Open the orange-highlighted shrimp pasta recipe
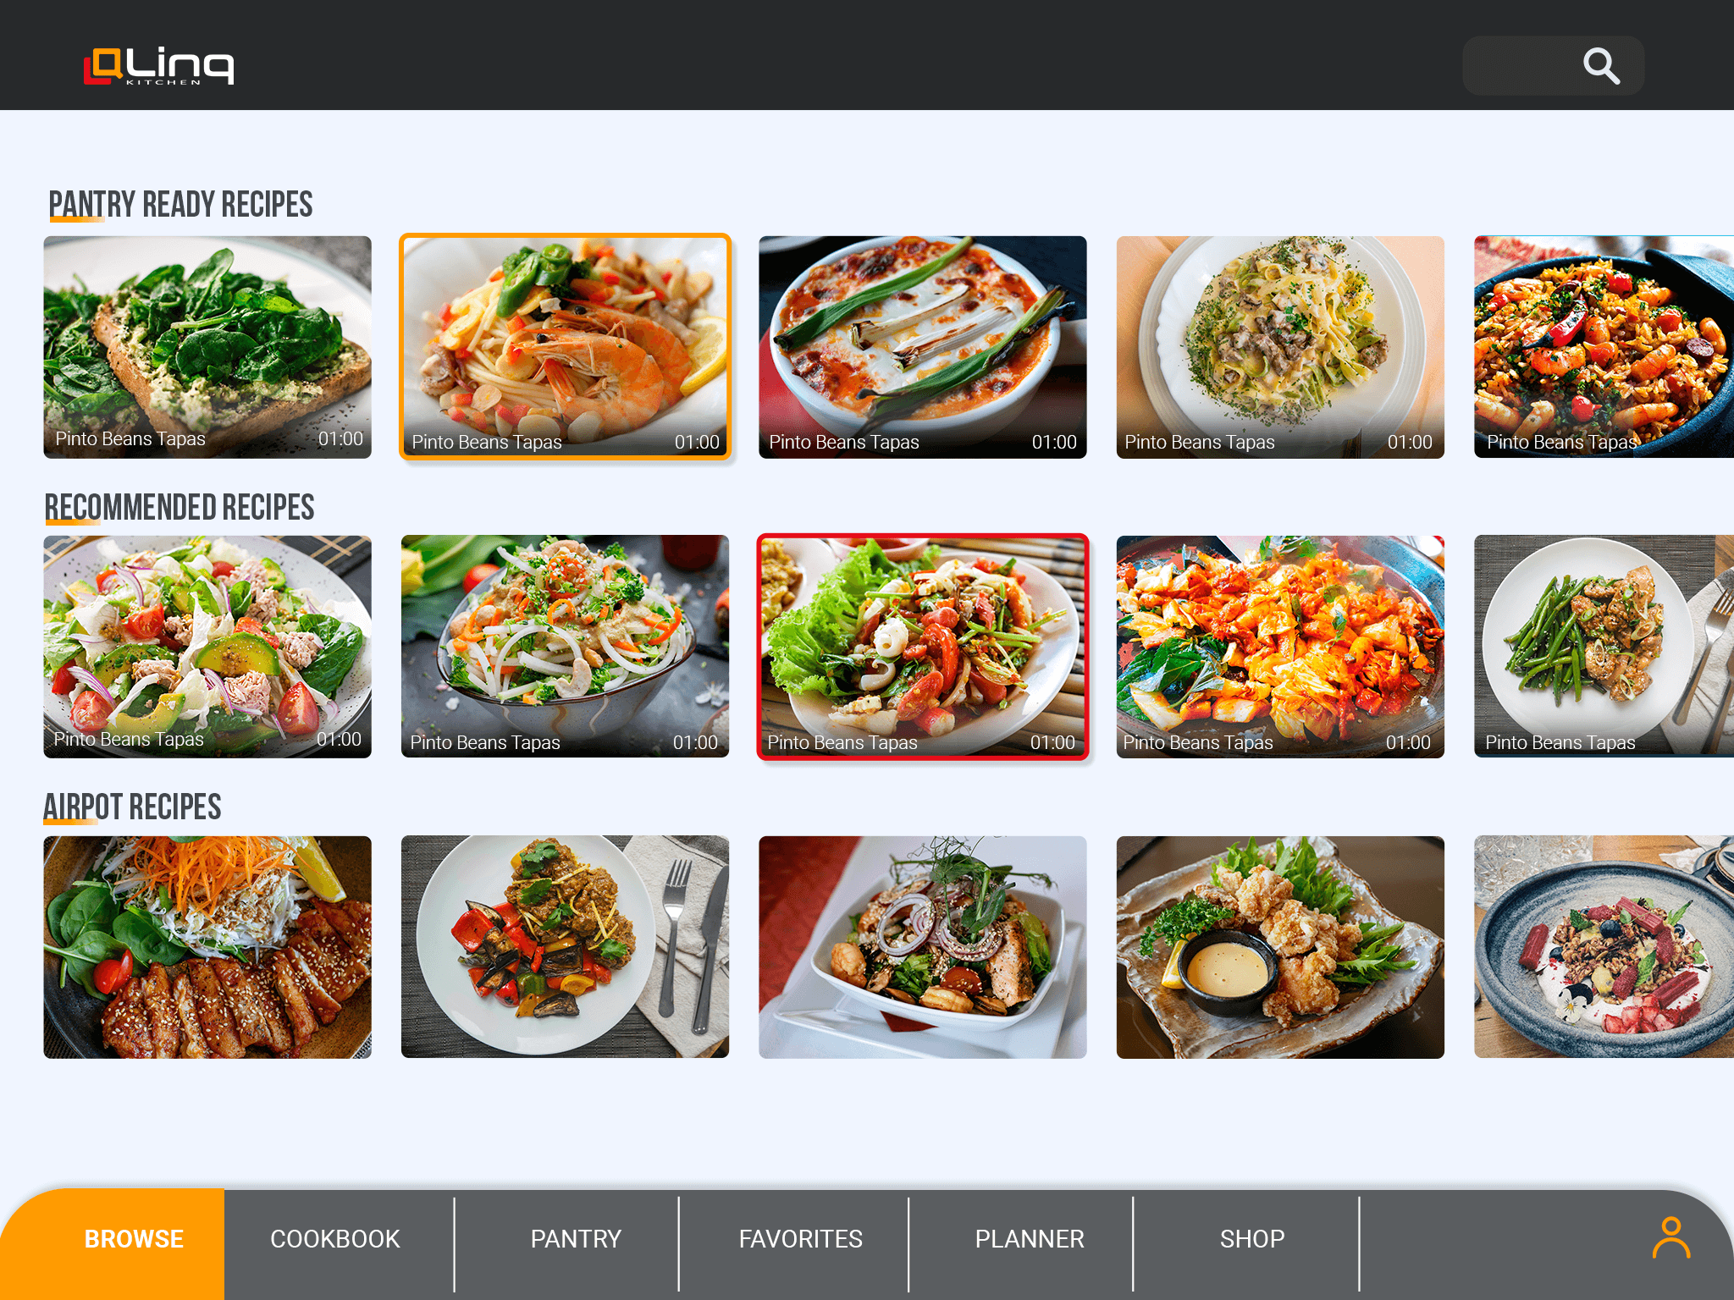Viewport: 1734px width, 1300px height. (x=565, y=347)
